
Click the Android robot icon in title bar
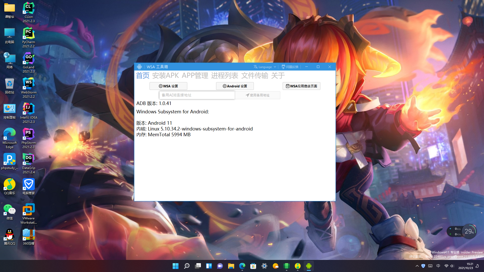point(139,67)
